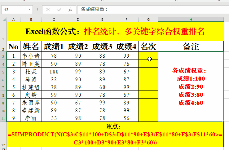Screen dimensions: 229x150
Task: Select 杜荣's 成绩1 cell showing 100
Action: pos(54,71)
